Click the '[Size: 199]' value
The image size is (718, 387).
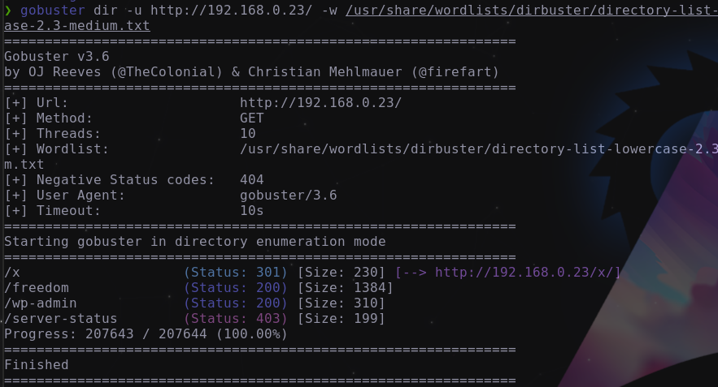[342, 319]
